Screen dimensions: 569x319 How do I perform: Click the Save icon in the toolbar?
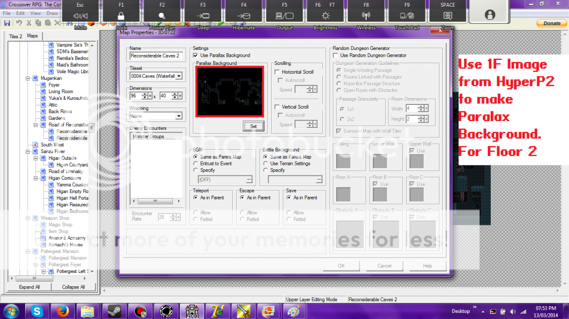tap(7, 23)
